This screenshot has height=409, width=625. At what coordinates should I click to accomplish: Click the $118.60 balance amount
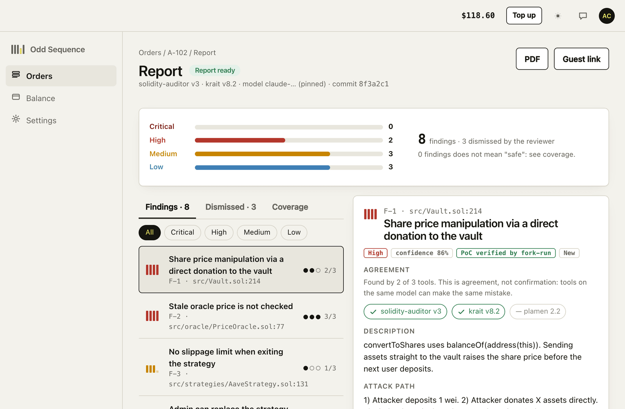point(478,16)
